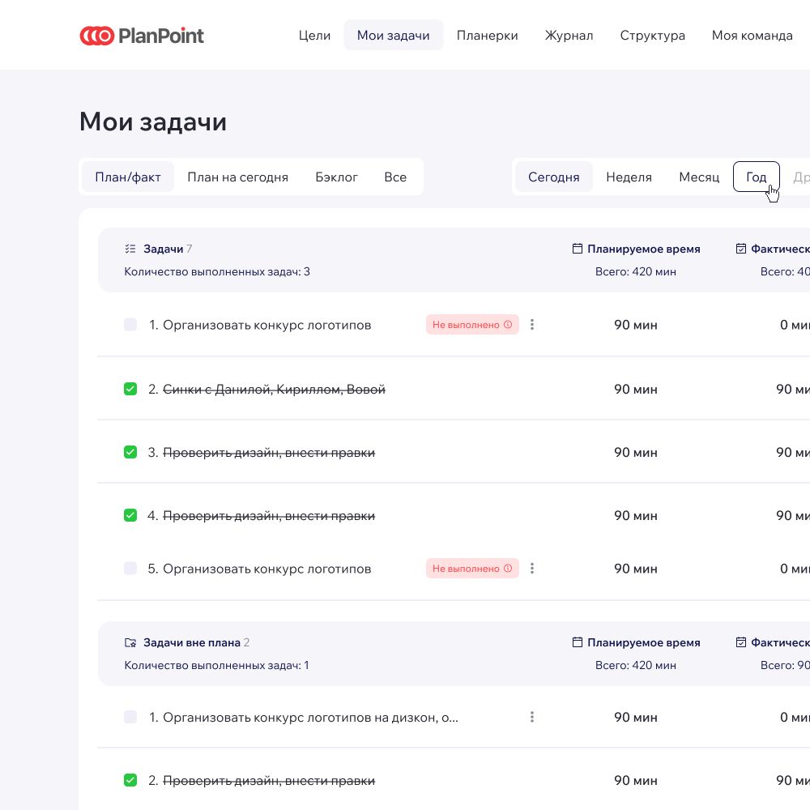Select the Год period button
The width and height of the screenshot is (810, 810).
[756, 177]
